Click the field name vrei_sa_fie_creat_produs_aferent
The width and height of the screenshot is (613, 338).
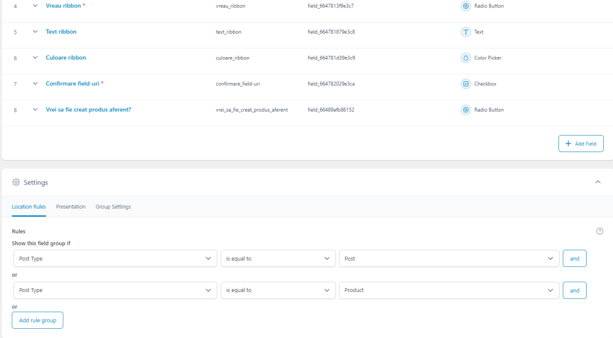pos(252,110)
